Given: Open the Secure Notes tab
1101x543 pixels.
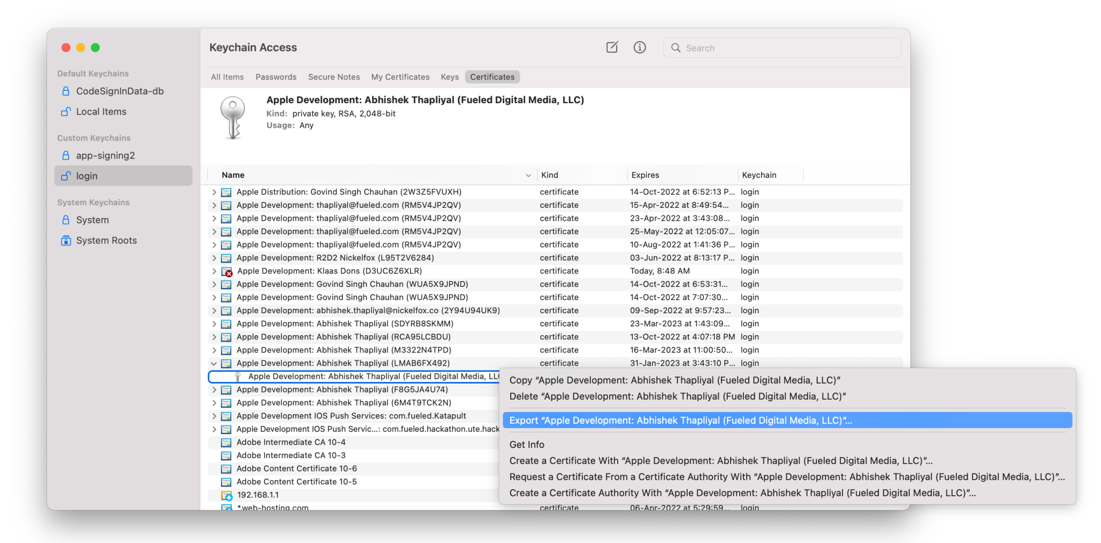Looking at the screenshot, I should click(x=334, y=77).
